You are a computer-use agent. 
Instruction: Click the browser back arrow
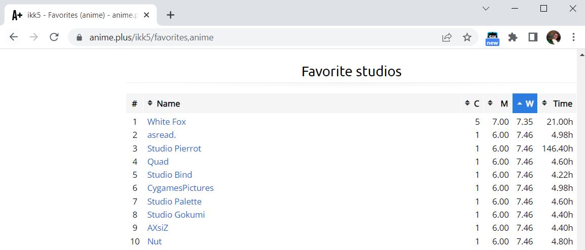click(14, 37)
